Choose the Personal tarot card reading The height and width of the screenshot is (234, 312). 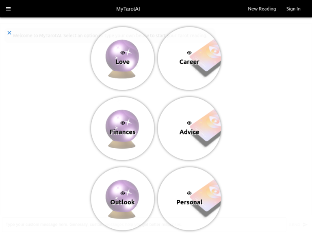(189, 199)
